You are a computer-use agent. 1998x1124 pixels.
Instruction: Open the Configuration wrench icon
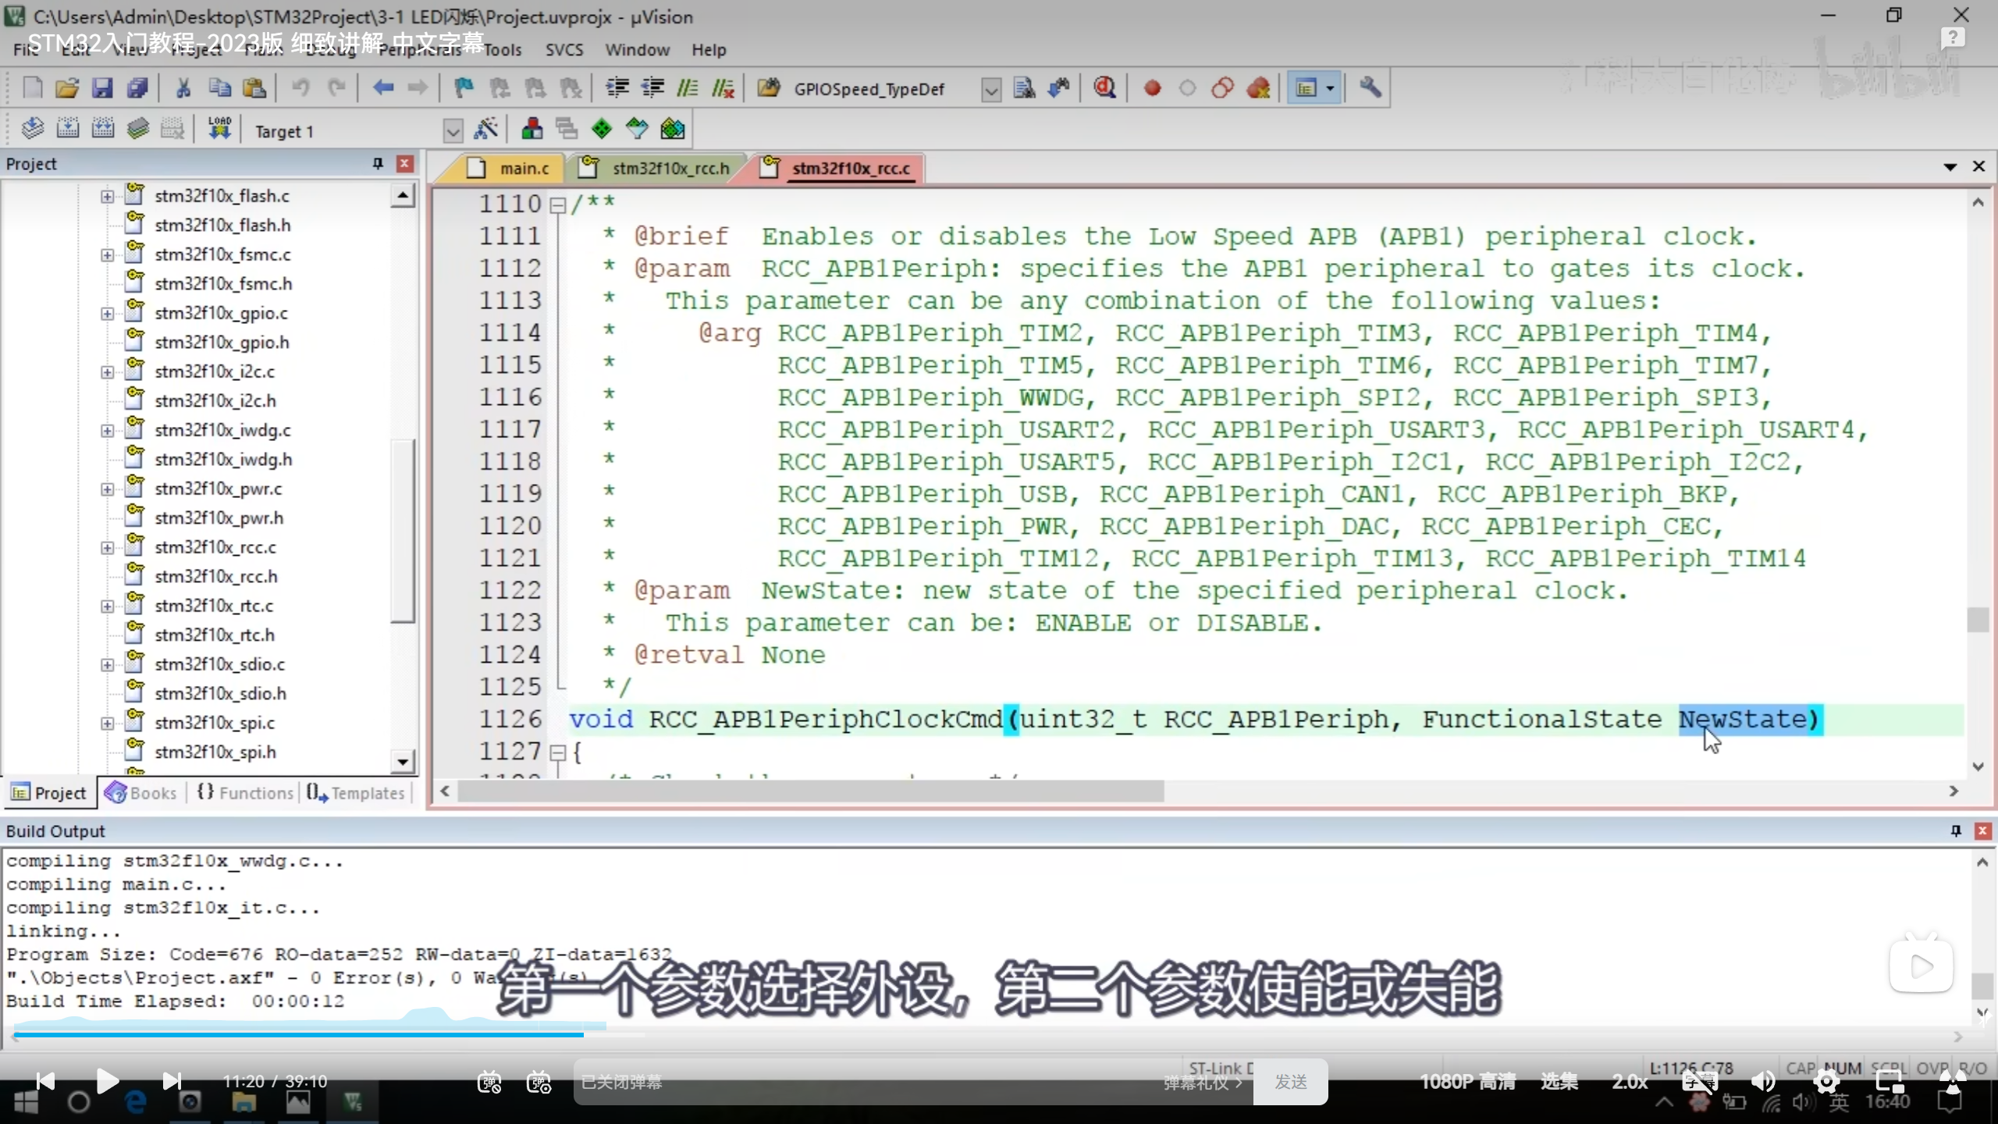[1370, 88]
